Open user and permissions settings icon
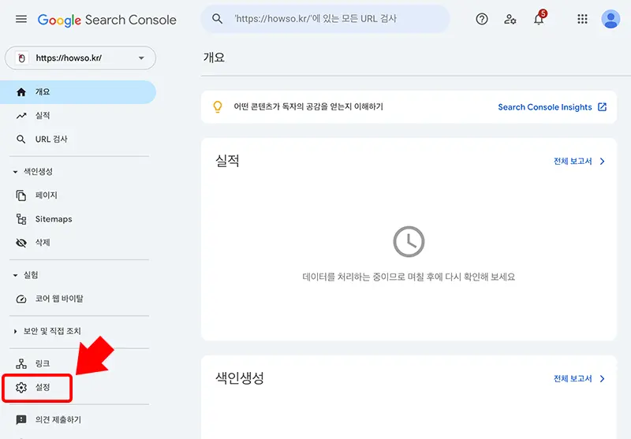631x439 pixels. [510, 19]
